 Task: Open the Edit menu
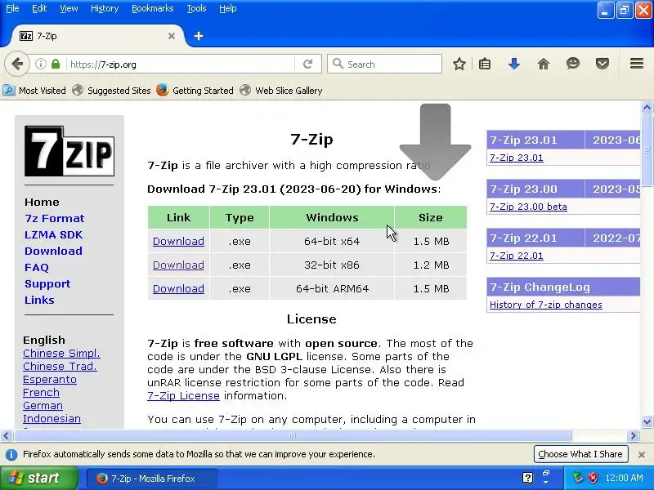(x=39, y=8)
